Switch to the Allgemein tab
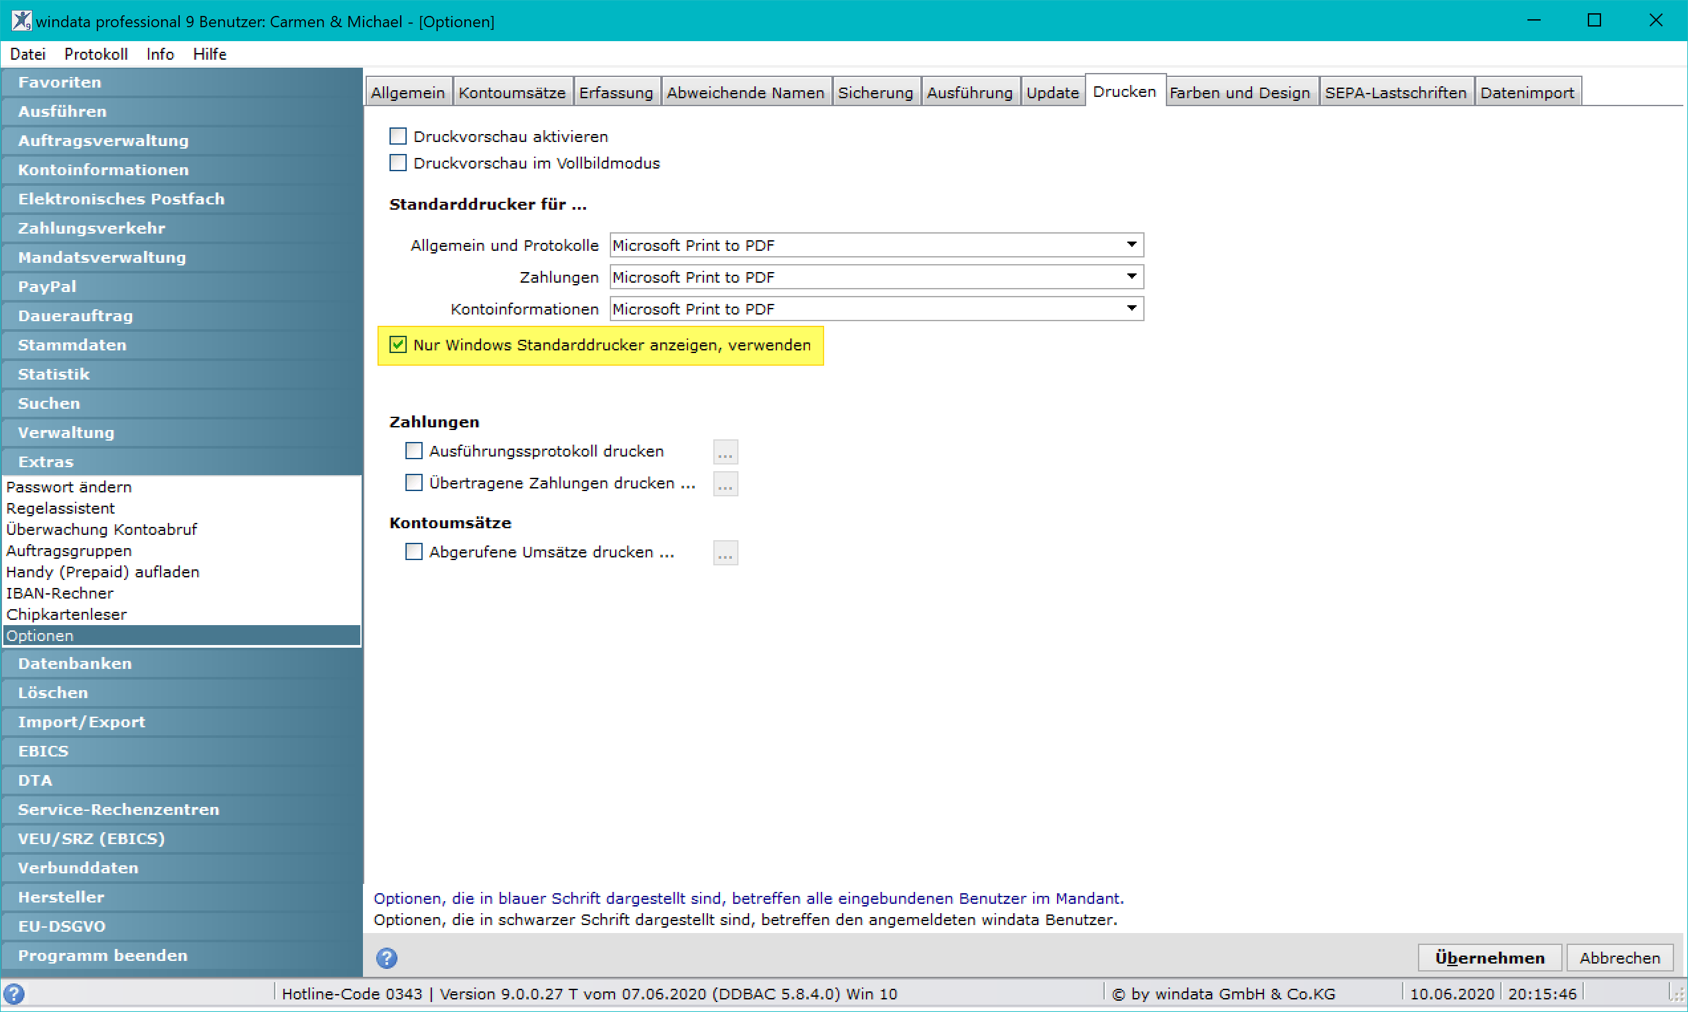1688x1012 pixels. pos(407,93)
